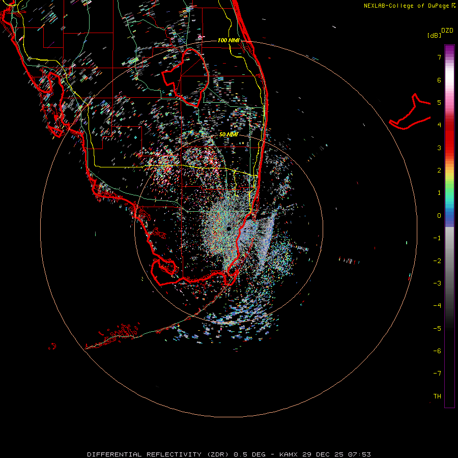
Task: Click the black dot marking the KAMX radar site
Action: pyautogui.click(x=228, y=228)
